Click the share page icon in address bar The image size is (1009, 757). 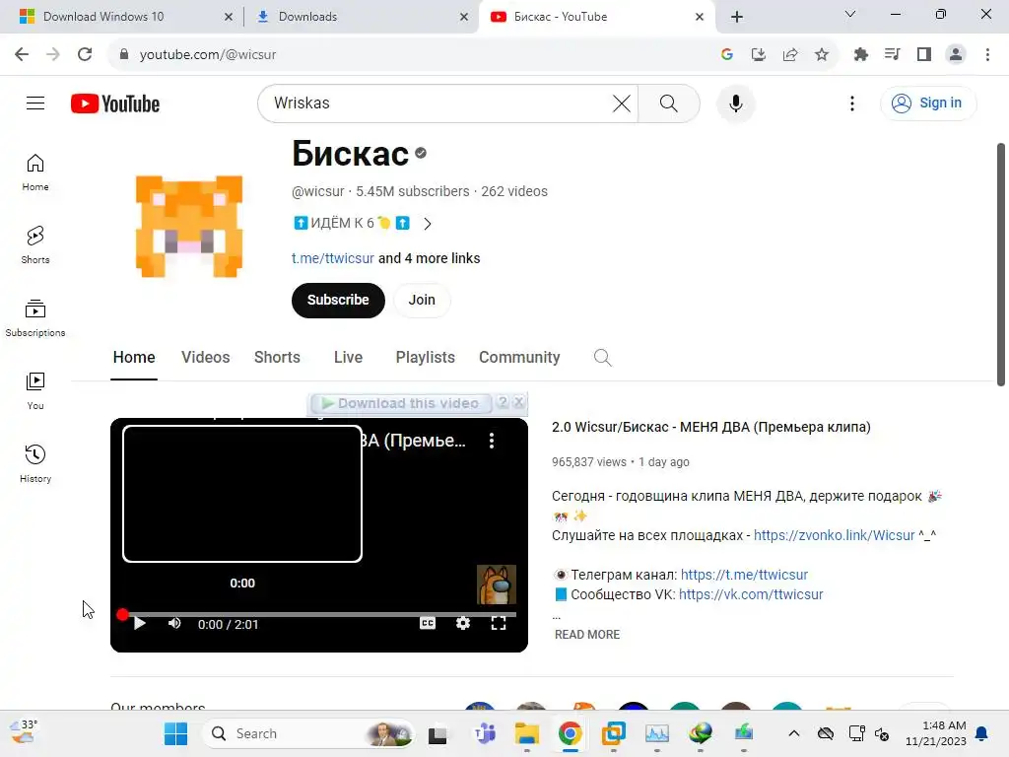point(790,55)
